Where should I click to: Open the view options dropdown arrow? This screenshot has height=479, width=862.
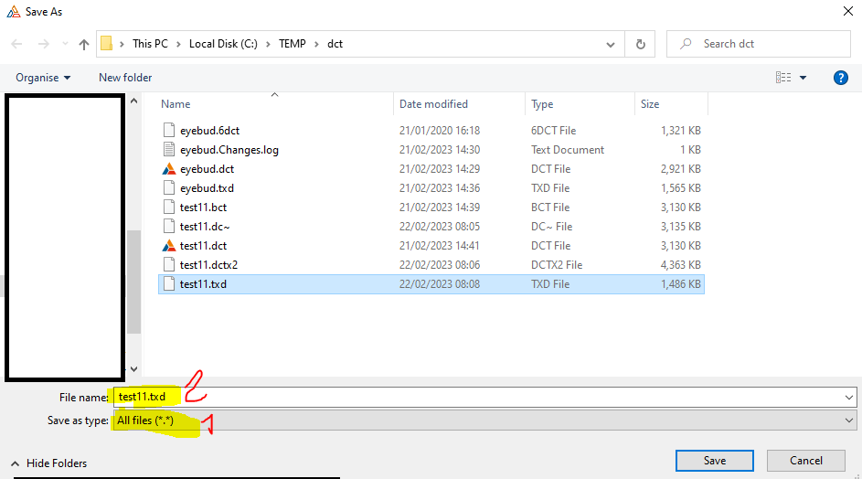(x=803, y=78)
